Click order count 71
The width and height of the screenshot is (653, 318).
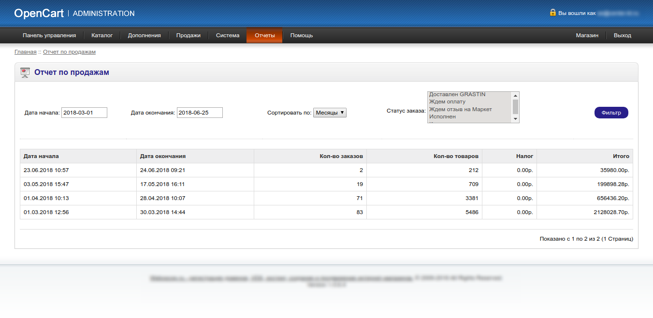pyautogui.click(x=360, y=198)
